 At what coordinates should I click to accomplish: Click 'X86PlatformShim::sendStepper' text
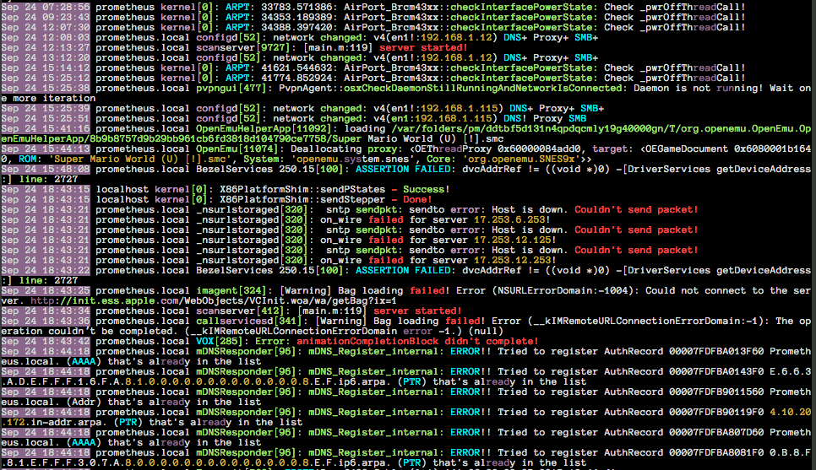point(302,200)
